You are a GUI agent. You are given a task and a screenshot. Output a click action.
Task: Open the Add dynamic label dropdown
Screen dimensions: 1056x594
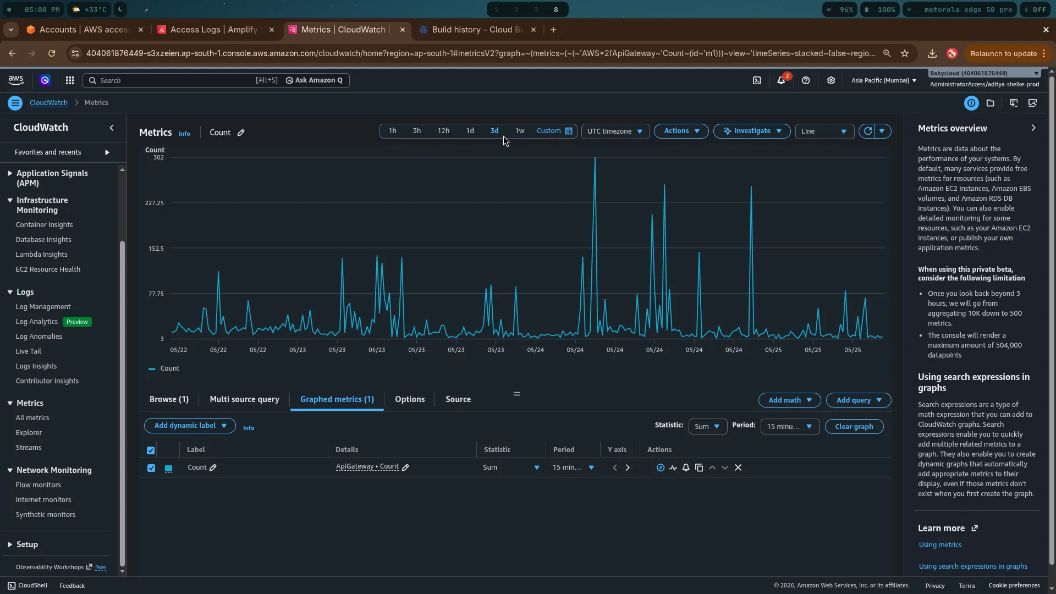click(x=190, y=426)
